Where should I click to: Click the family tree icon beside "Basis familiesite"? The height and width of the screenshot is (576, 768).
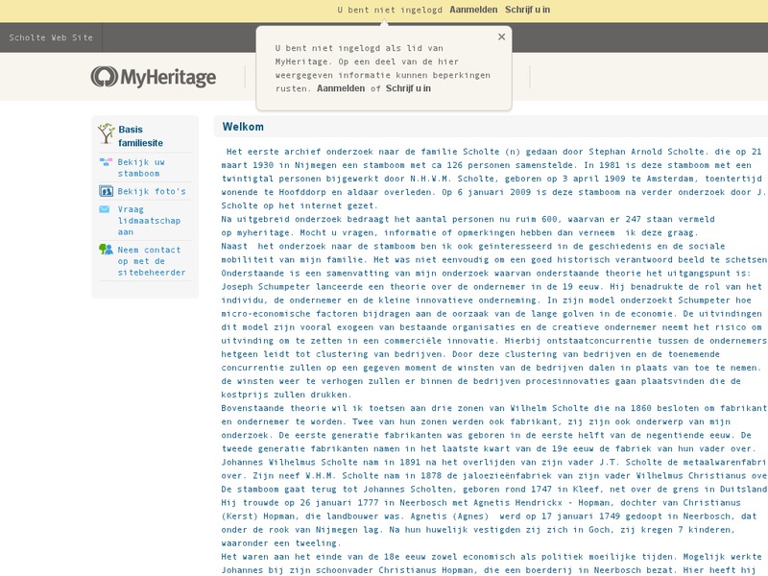tap(104, 132)
